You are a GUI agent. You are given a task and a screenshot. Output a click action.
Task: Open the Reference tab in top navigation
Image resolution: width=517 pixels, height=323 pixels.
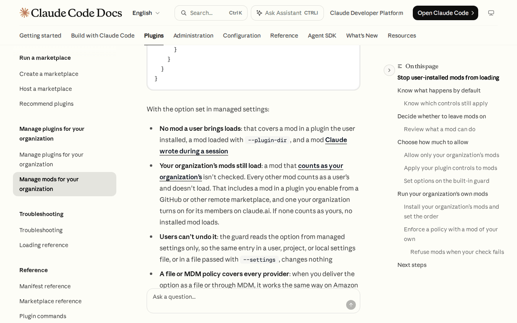point(284,36)
